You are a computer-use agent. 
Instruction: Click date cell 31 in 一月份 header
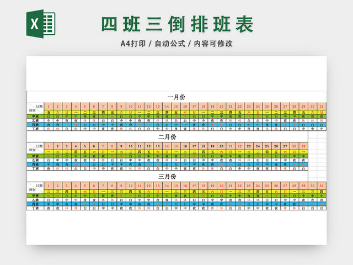322,106
